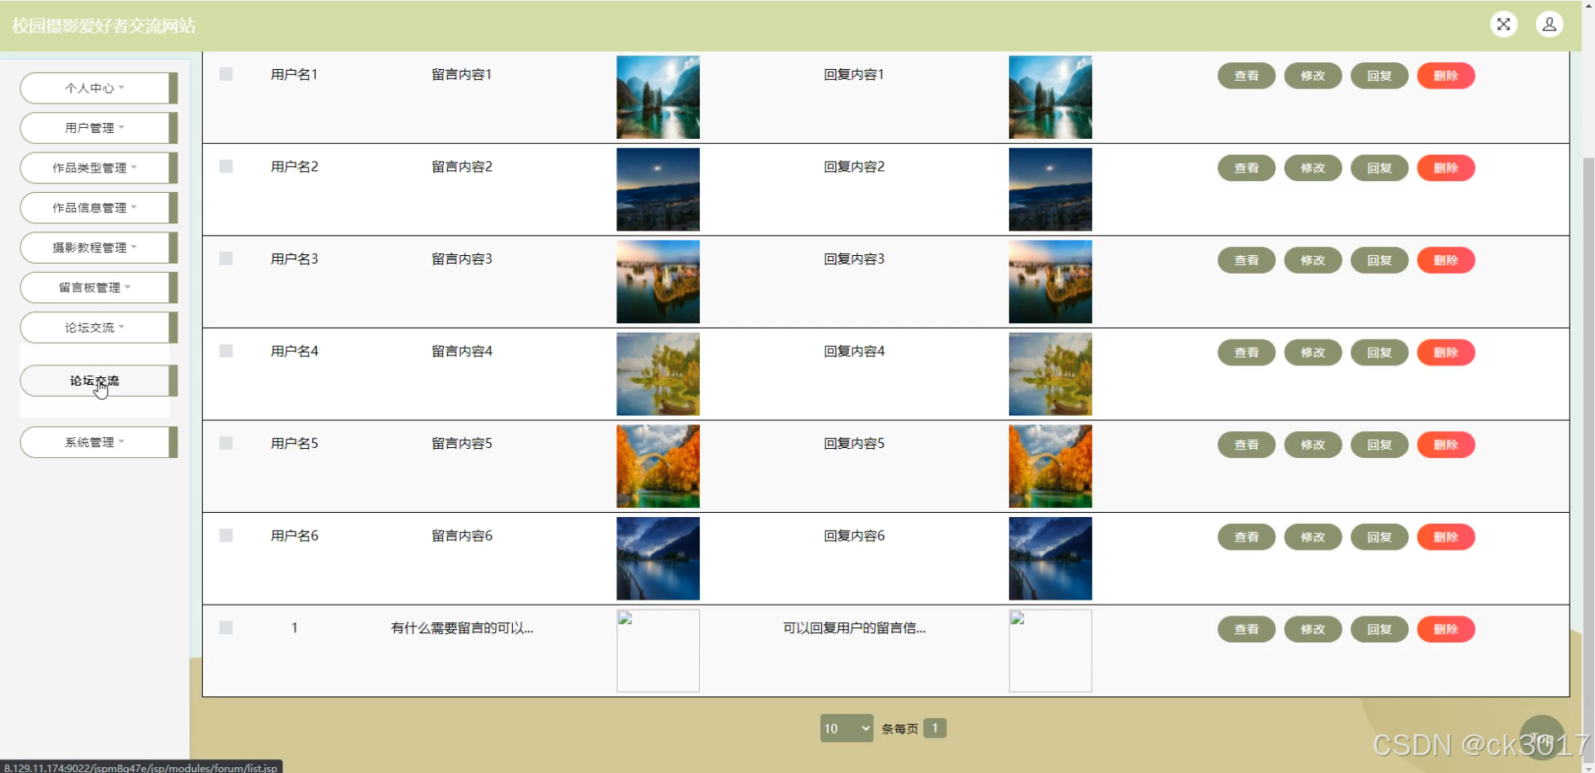Click 删除 for 用户名2 row
The image size is (1595, 773).
coord(1446,168)
